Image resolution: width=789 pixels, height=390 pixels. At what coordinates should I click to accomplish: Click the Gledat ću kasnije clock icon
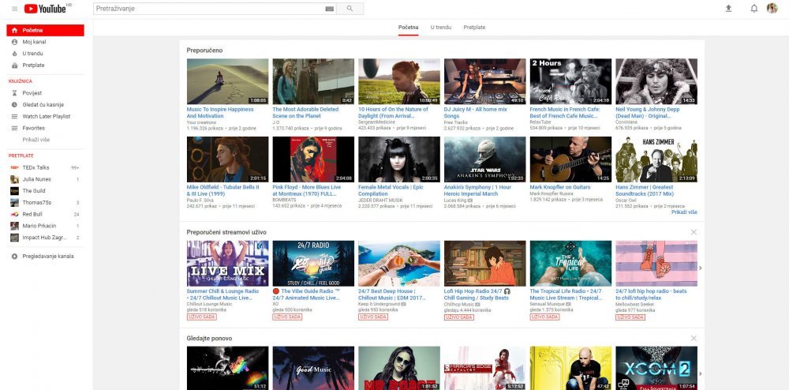[x=14, y=105]
